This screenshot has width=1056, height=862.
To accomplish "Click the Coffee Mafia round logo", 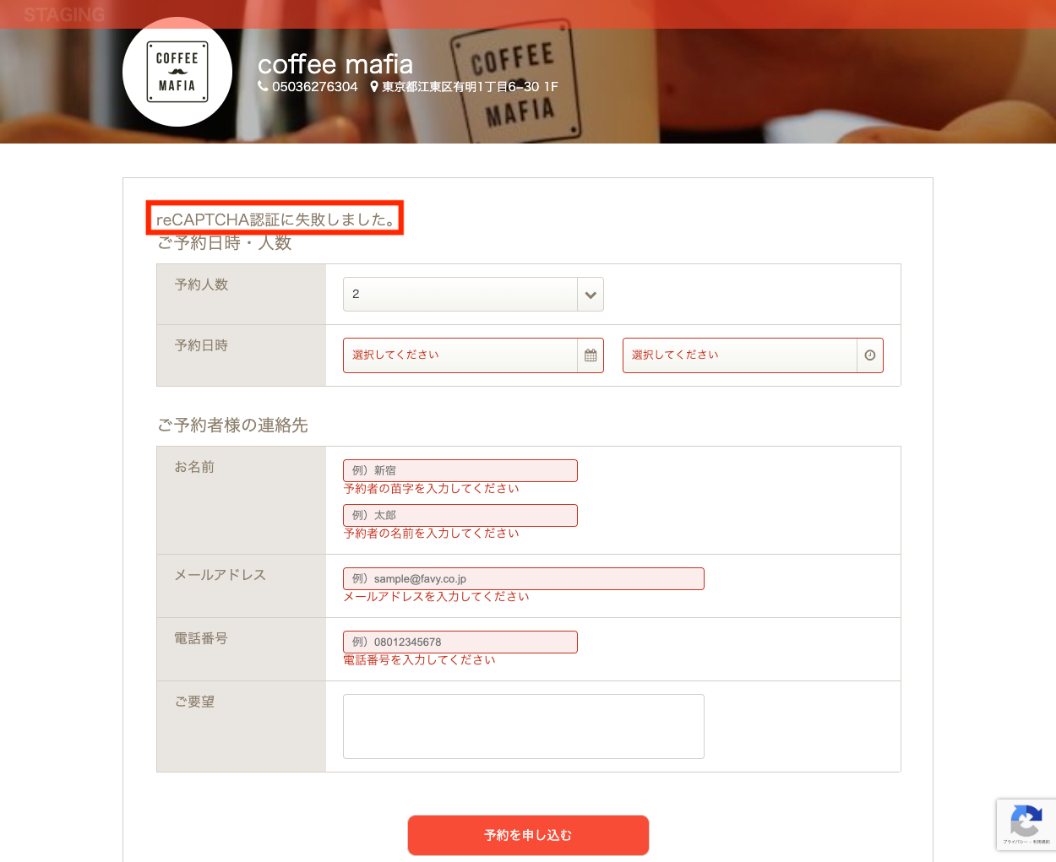I will [177, 72].
